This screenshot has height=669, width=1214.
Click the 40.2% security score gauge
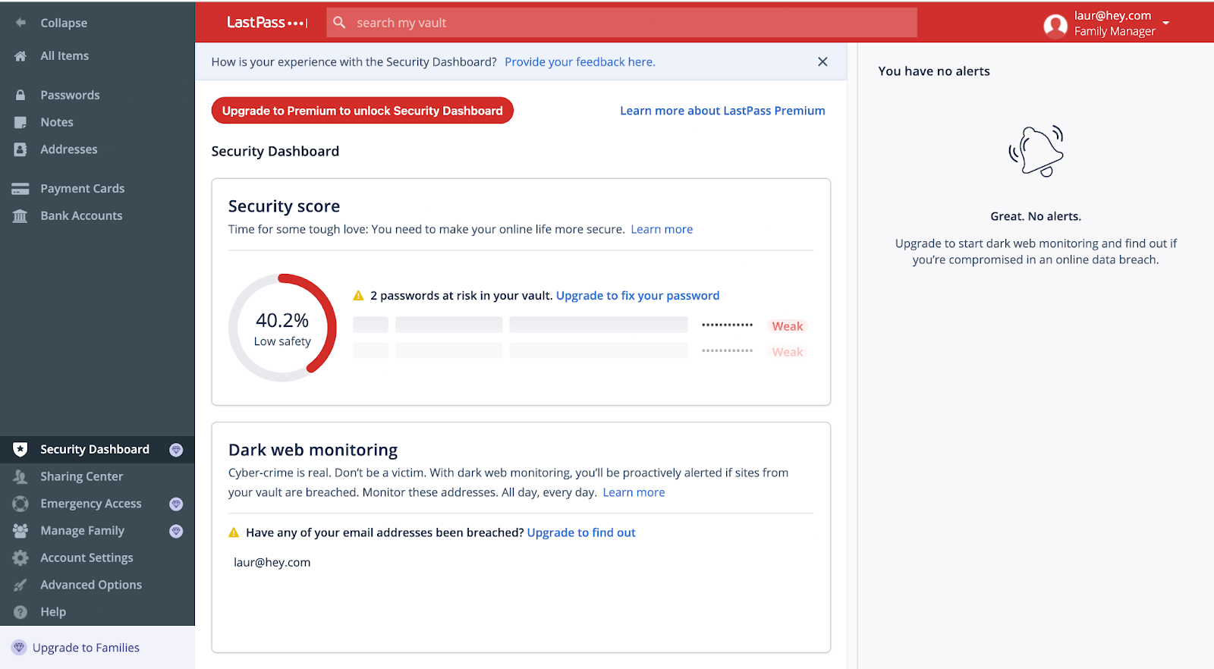point(282,328)
